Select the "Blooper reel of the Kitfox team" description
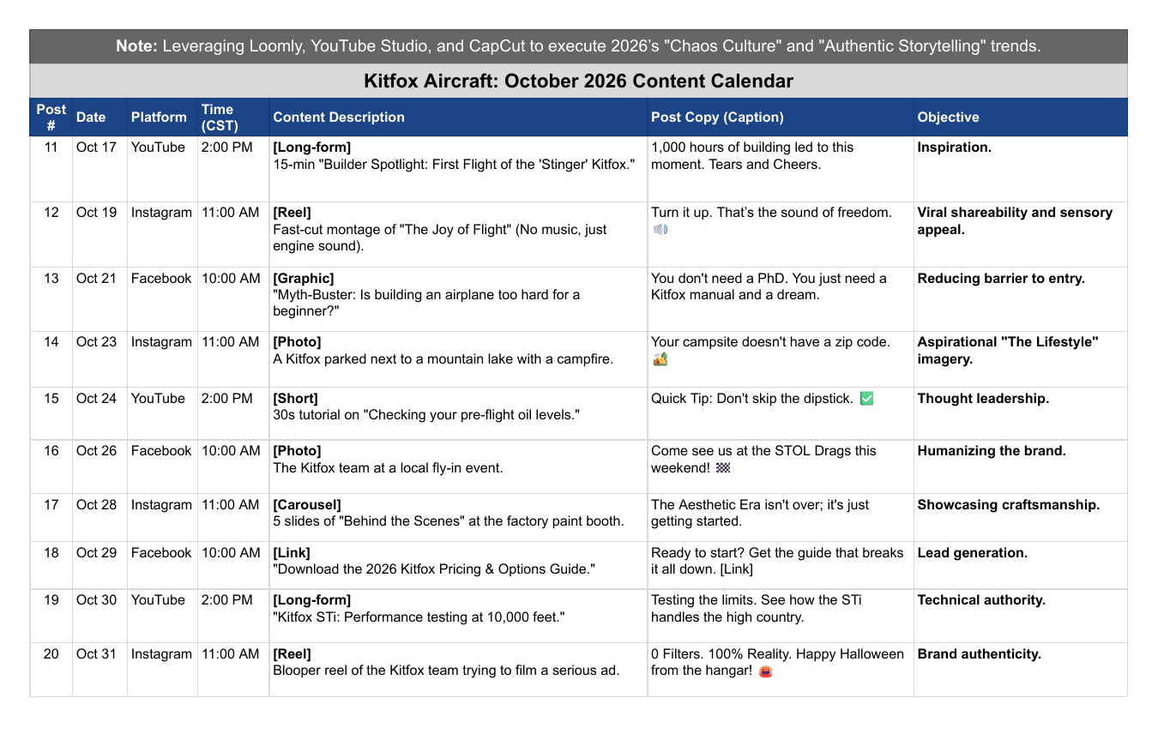The width and height of the screenshot is (1158, 746). coord(458,670)
